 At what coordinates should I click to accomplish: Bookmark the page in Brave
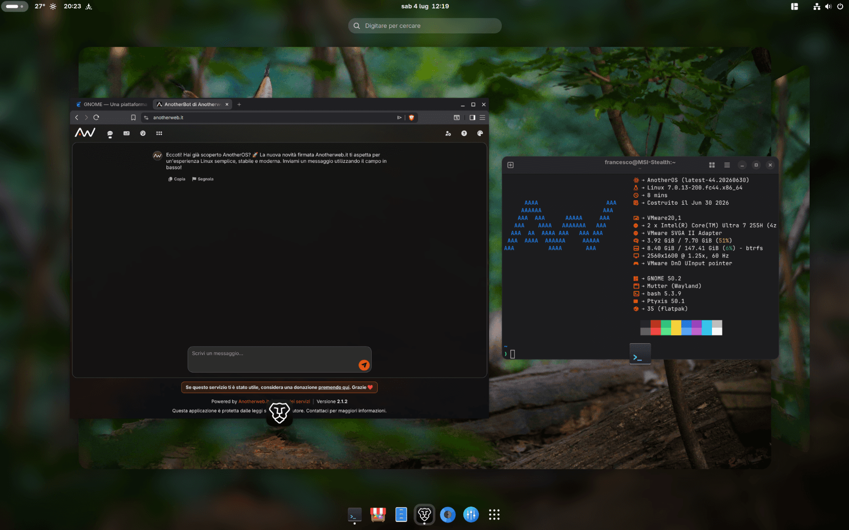point(133,118)
